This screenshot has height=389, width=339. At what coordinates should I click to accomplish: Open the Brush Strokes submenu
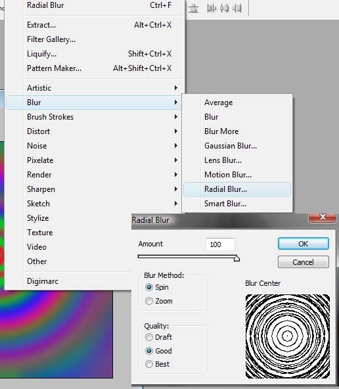coord(94,116)
